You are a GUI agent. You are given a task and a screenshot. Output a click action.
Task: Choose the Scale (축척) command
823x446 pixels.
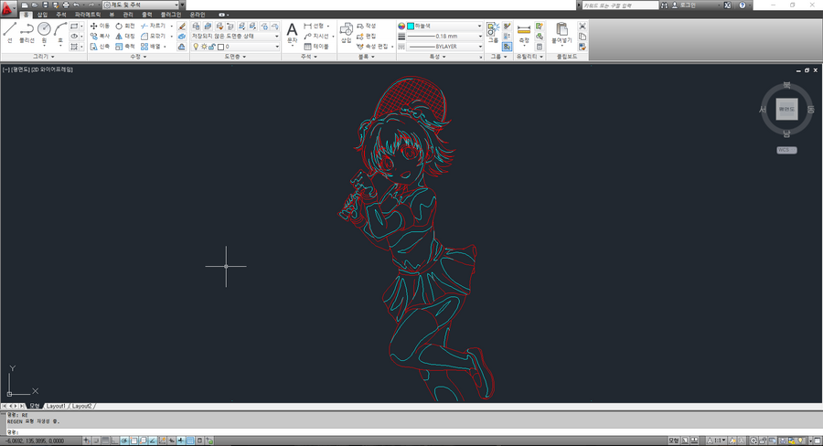pos(125,47)
